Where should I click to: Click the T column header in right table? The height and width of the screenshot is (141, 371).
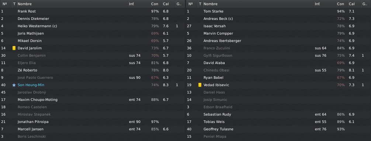200,4
